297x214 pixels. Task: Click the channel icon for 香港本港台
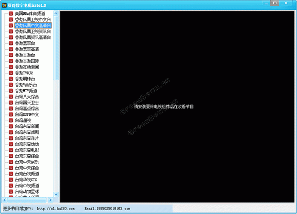tap(11, 55)
